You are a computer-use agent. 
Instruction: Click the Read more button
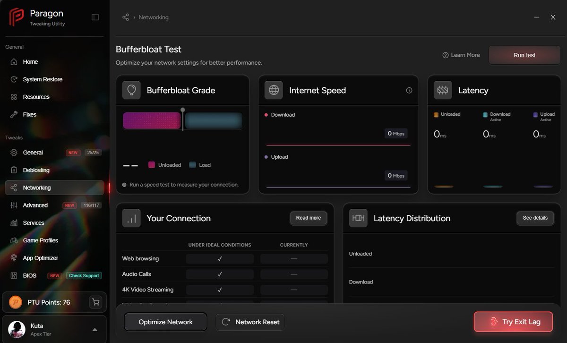(309, 218)
